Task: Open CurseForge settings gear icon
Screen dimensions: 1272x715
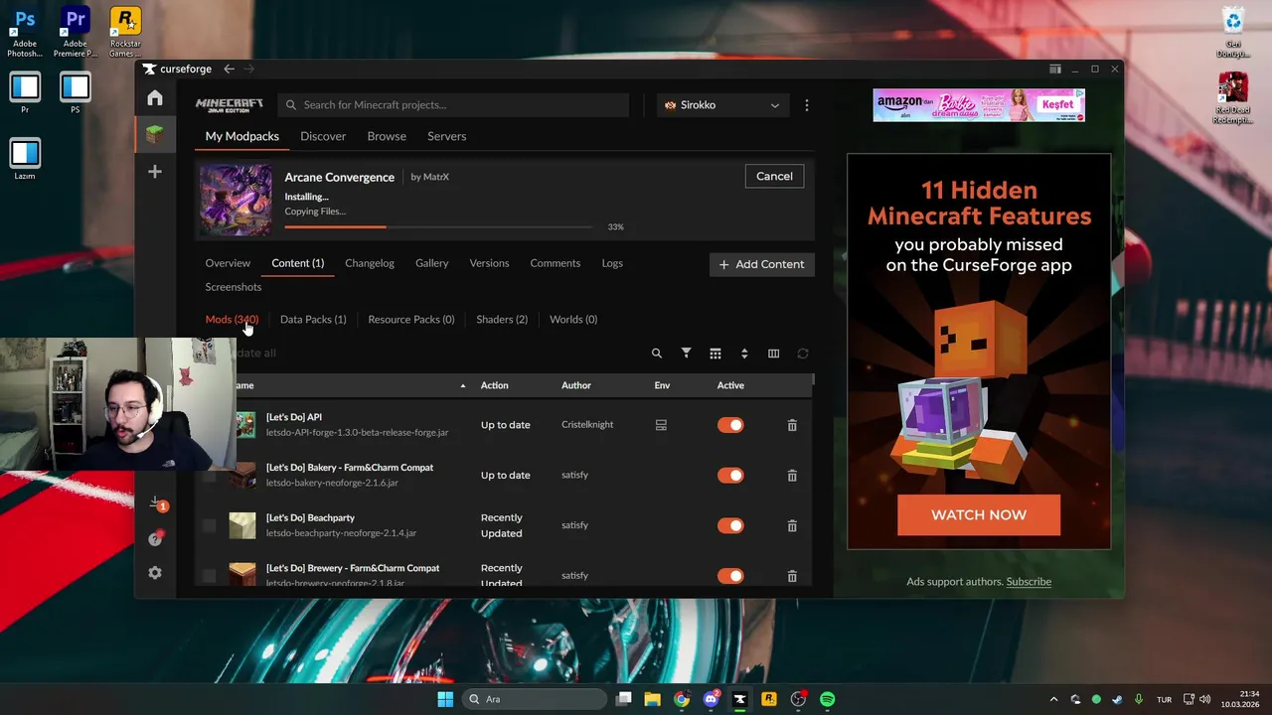Action: [155, 573]
